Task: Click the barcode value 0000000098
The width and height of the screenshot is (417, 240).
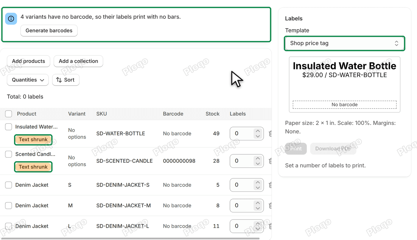Action: [179, 161]
